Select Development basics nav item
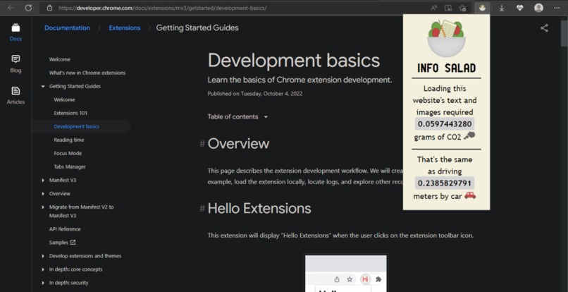568x292 pixels. 76,126
